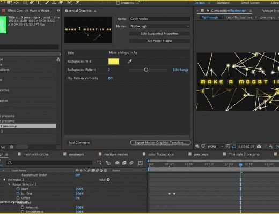The image size is (279, 214).
Task: Toggle the mask and shape path visibility
Action: [234, 147]
